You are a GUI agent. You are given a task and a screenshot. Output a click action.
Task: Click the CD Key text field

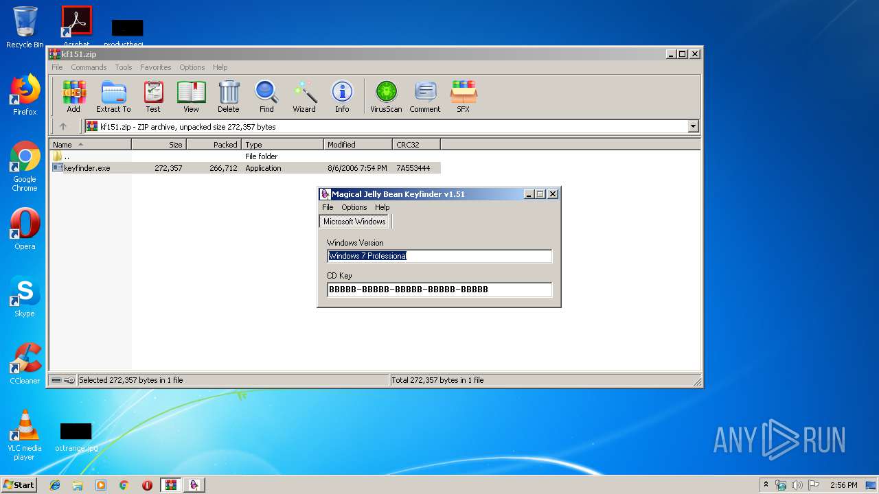coord(439,290)
